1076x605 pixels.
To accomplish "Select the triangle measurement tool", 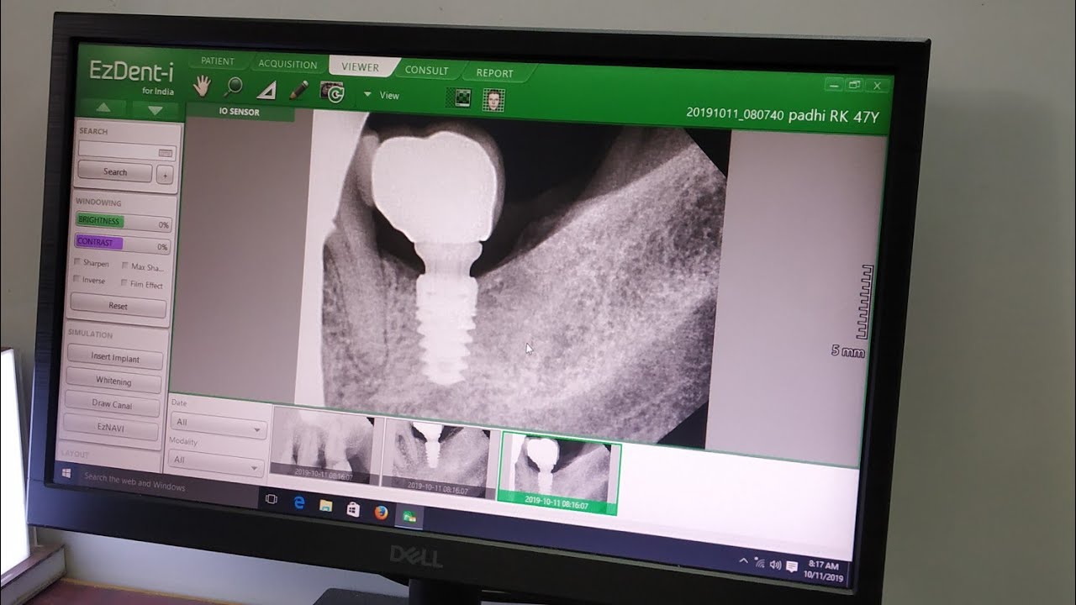I will (x=266, y=89).
